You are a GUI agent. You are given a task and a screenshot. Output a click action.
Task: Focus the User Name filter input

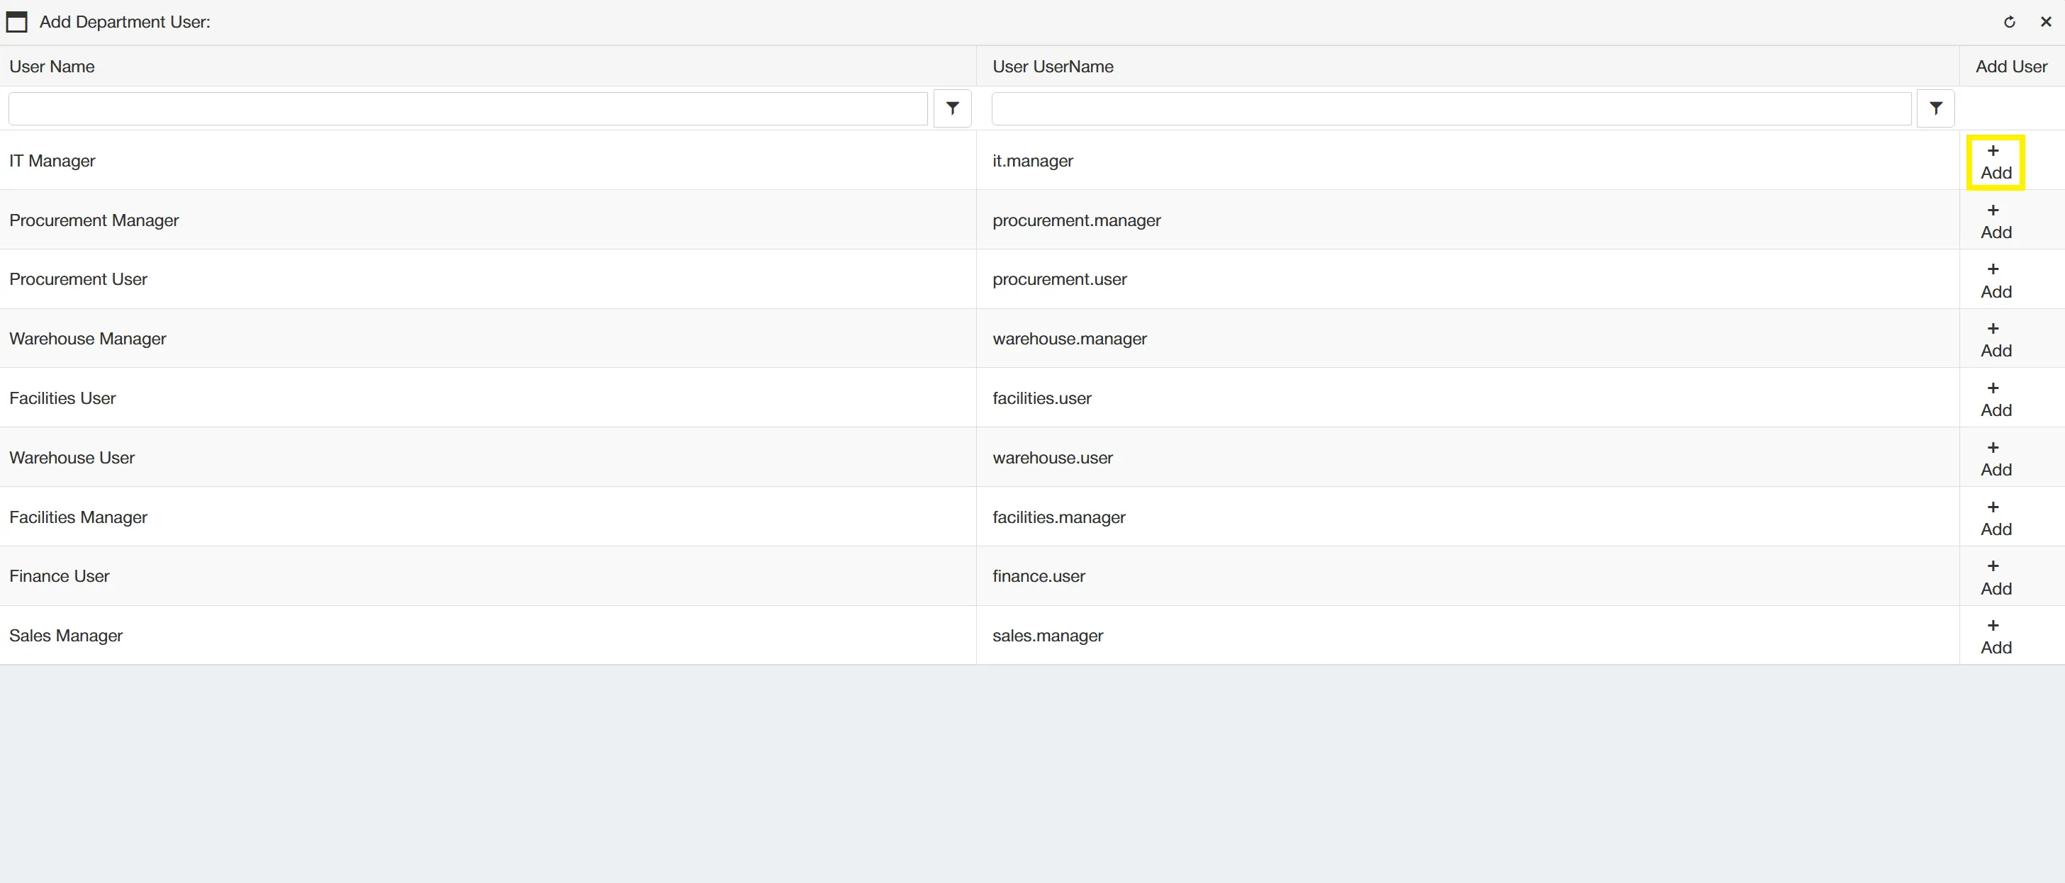tap(468, 108)
